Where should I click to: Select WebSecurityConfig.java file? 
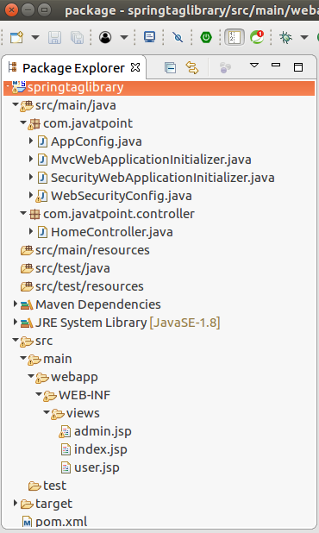(x=122, y=196)
